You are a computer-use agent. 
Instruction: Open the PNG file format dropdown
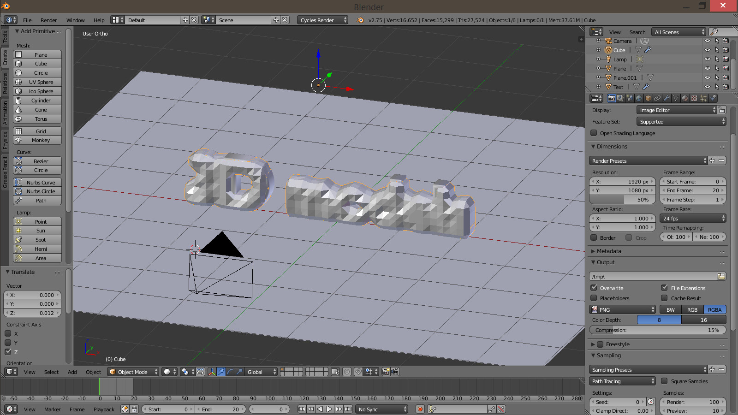pyautogui.click(x=622, y=309)
